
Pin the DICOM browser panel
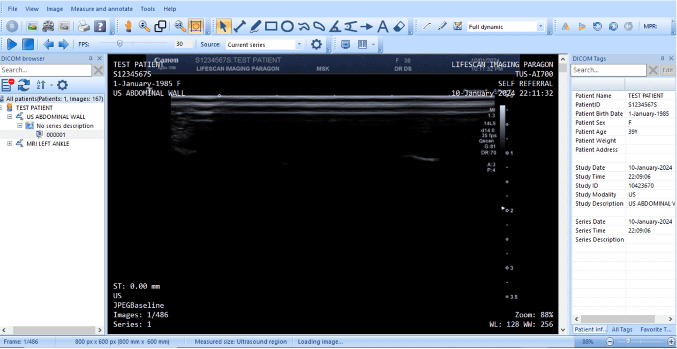tap(91, 58)
